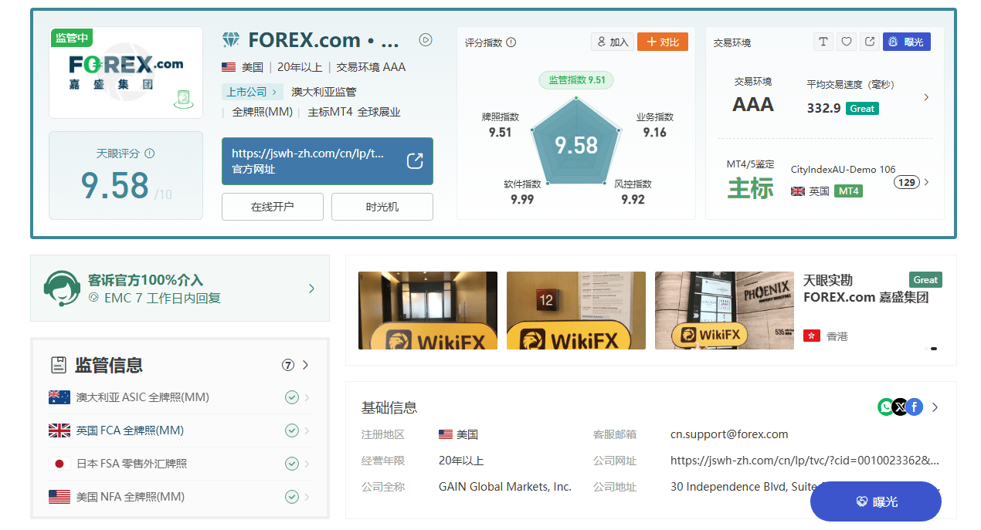Expand the 日本 FSA row arrow
The height and width of the screenshot is (530, 981).
pyautogui.click(x=307, y=464)
